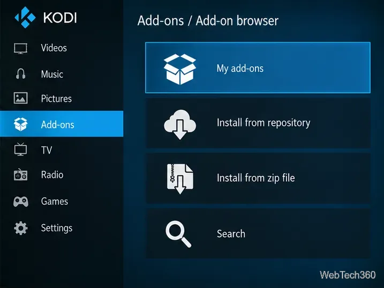
Task: Click the Music headphones icon
Action: (20, 73)
